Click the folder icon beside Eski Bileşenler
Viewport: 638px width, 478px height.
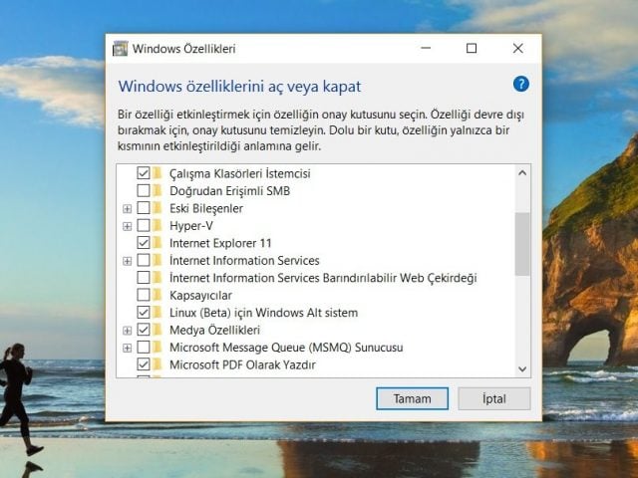tap(158, 208)
